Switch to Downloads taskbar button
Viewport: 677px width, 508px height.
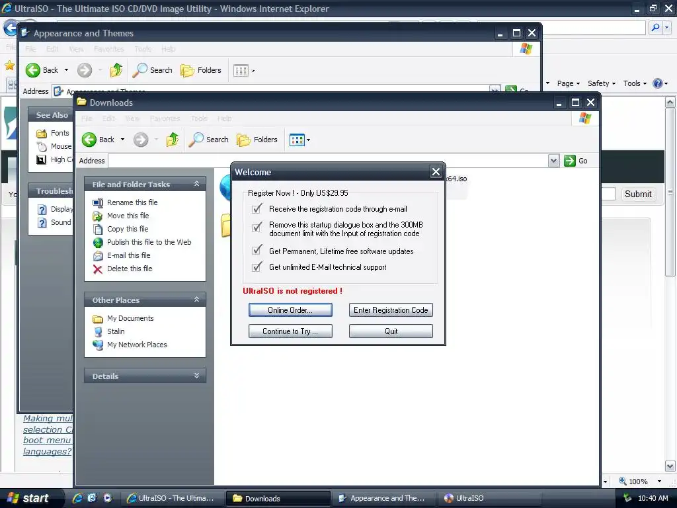tap(278, 498)
